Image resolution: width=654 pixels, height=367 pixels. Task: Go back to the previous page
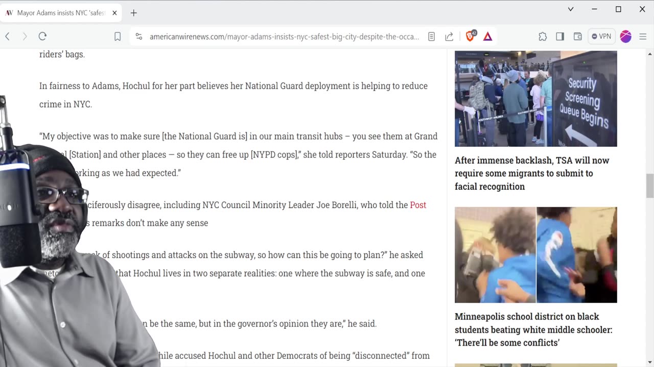pyautogui.click(x=8, y=36)
